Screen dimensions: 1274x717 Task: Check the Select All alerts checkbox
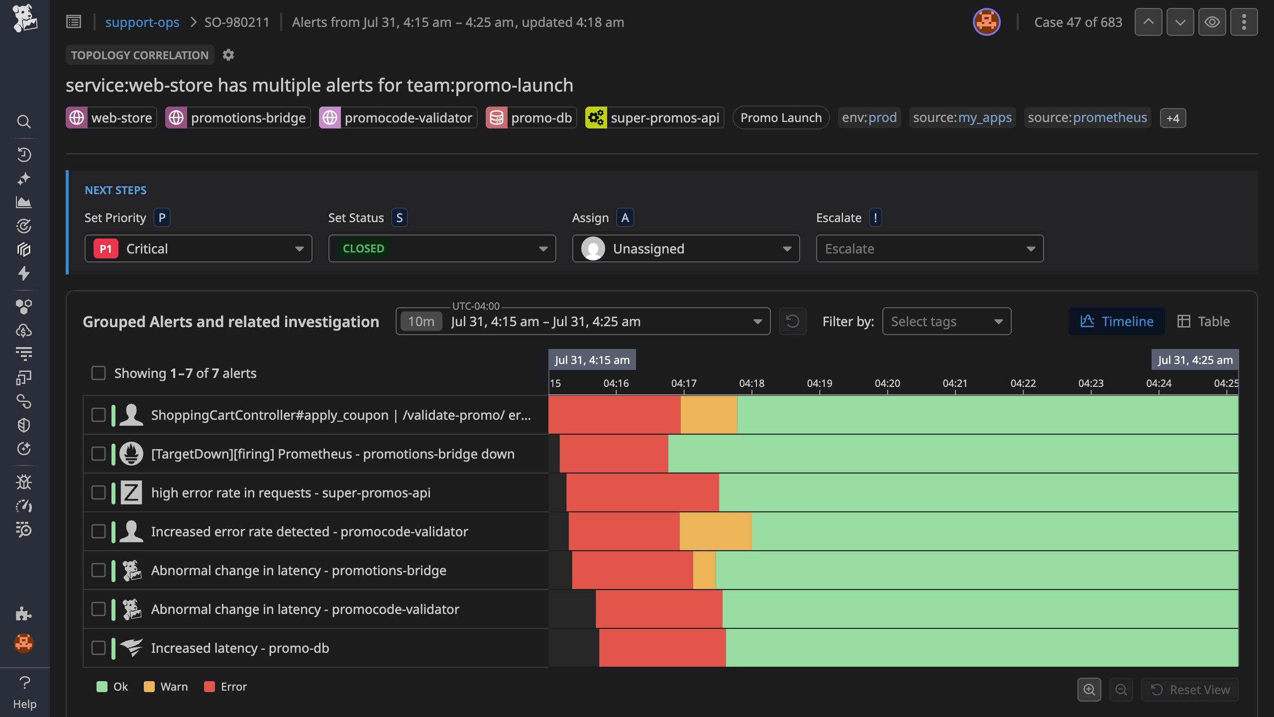(x=98, y=372)
